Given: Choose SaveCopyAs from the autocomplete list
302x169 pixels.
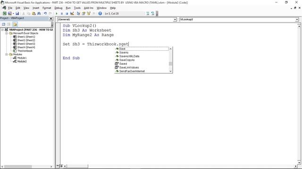Looking at the screenshot, I should (142, 60).
